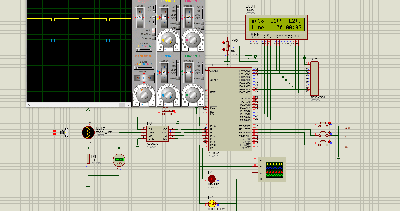Image resolution: width=400 pixels, height=211 pixels.
Task: Enable the C+D sum button
Action: point(203,28)
